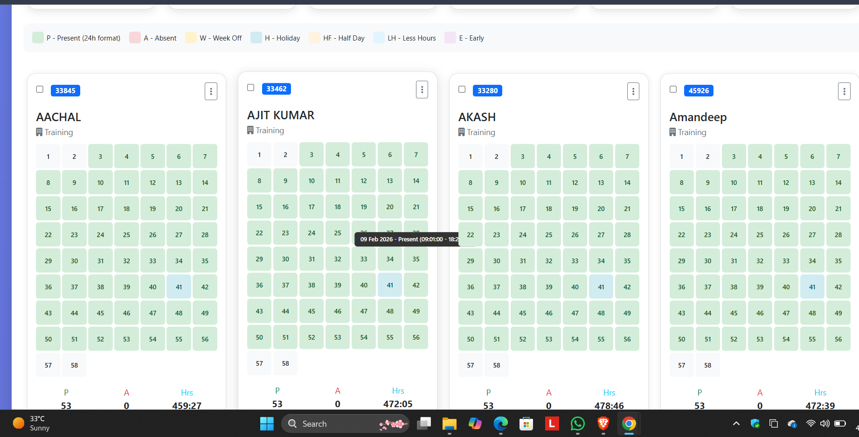Open the options menu on AKASH's card
Image resolution: width=859 pixels, height=437 pixels.
pyautogui.click(x=633, y=91)
